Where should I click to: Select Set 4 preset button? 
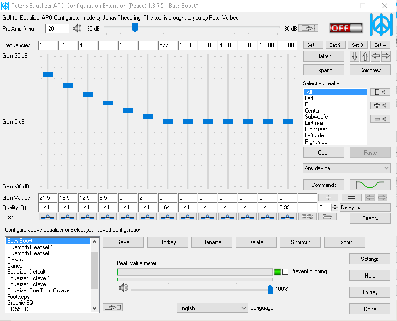380,45
